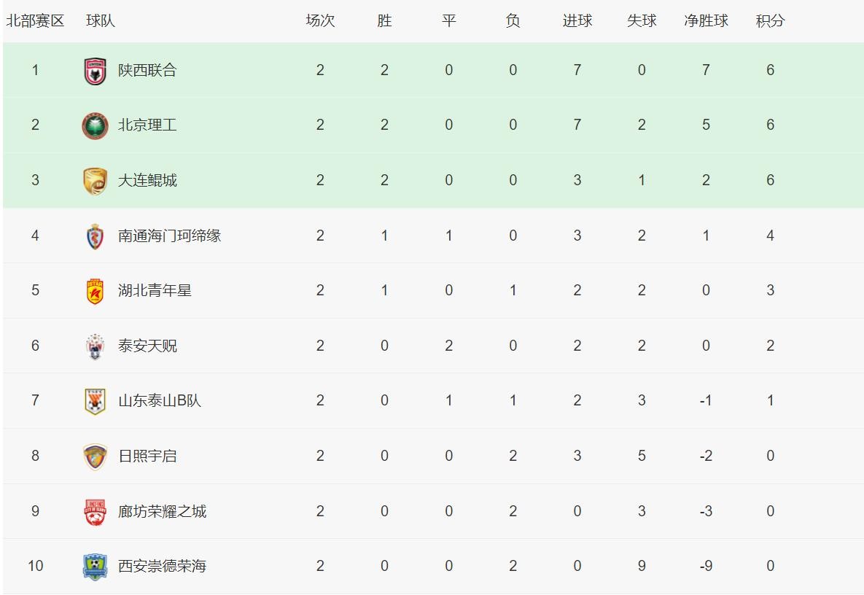The width and height of the screenshot is (864, 595).
Task: Click the 湖北青年星 team badge
Action: tap(95, 291)
